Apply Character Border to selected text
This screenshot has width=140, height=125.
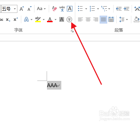coord(70,9)
